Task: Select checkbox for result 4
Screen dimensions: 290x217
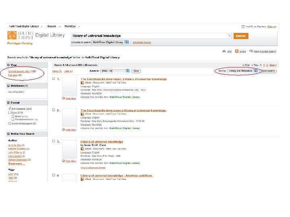Action: tap(54, 175)
